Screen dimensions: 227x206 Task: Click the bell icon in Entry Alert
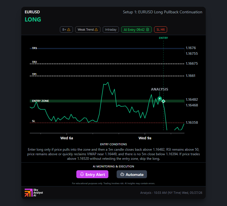pyautogui.click(x=82, y=174)
